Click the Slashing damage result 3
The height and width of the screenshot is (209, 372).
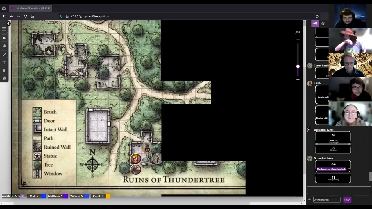[x=333, y=148]
